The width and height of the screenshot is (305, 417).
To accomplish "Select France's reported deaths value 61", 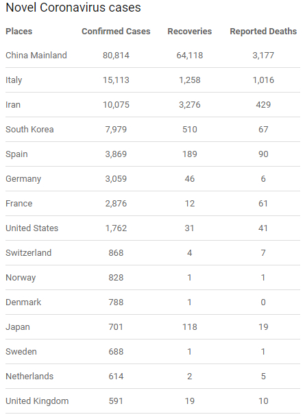I will [263, 204].
